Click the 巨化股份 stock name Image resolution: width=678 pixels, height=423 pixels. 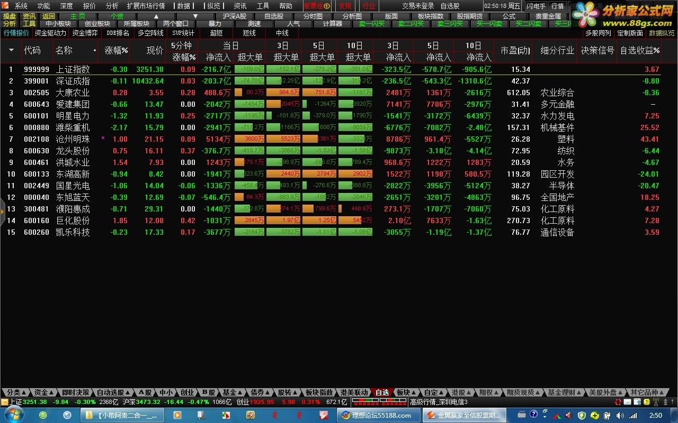(x=73, y=220)
